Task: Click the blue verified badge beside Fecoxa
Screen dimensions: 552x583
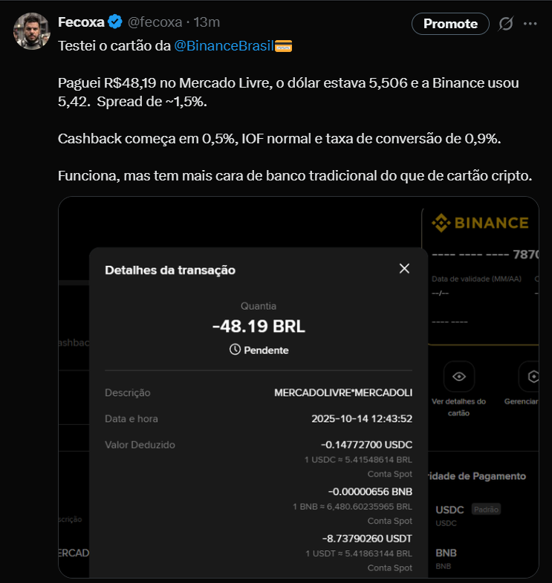Action: point(116,23)
